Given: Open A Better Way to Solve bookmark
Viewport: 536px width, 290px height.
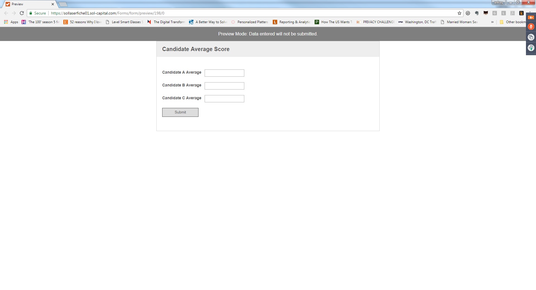Looking at the screenshot, I should pos(208,22).
